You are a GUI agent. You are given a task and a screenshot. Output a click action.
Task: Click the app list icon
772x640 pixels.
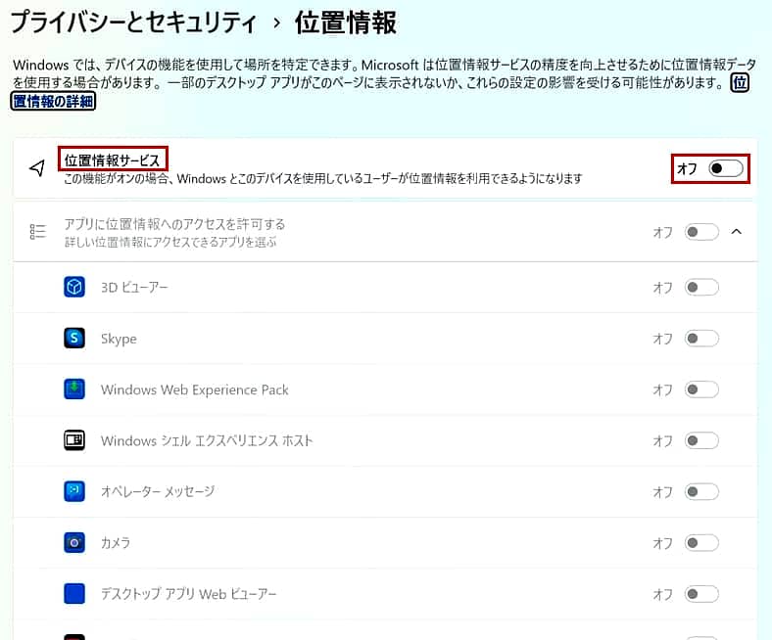(x=38, y=231)
